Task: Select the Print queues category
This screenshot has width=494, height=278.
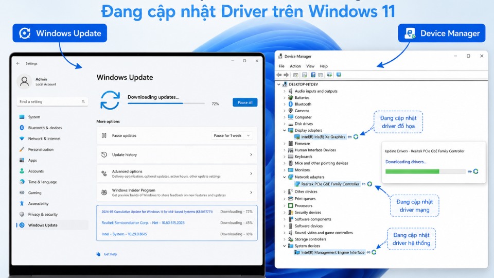Action: coord(305,199)
